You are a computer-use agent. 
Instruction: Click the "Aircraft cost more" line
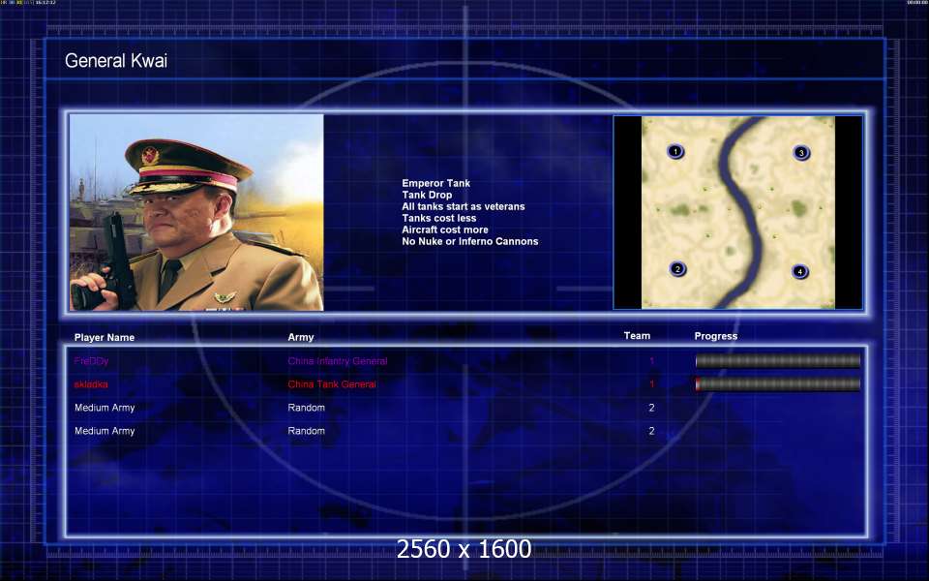(445, 229)
